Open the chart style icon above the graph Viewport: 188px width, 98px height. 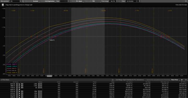tap(3, 5)
